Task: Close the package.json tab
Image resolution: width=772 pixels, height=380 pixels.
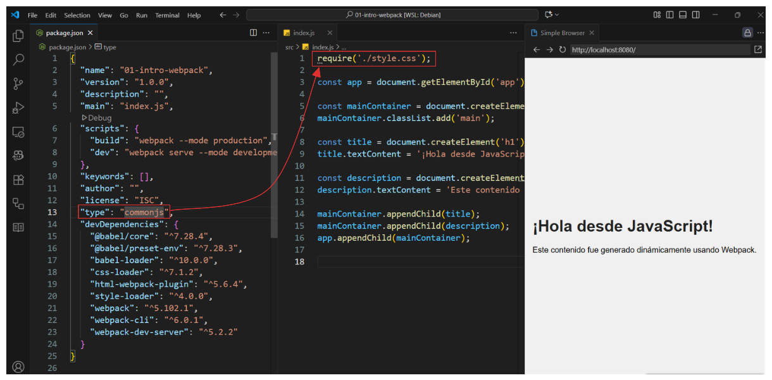Action: coord(90,33)
